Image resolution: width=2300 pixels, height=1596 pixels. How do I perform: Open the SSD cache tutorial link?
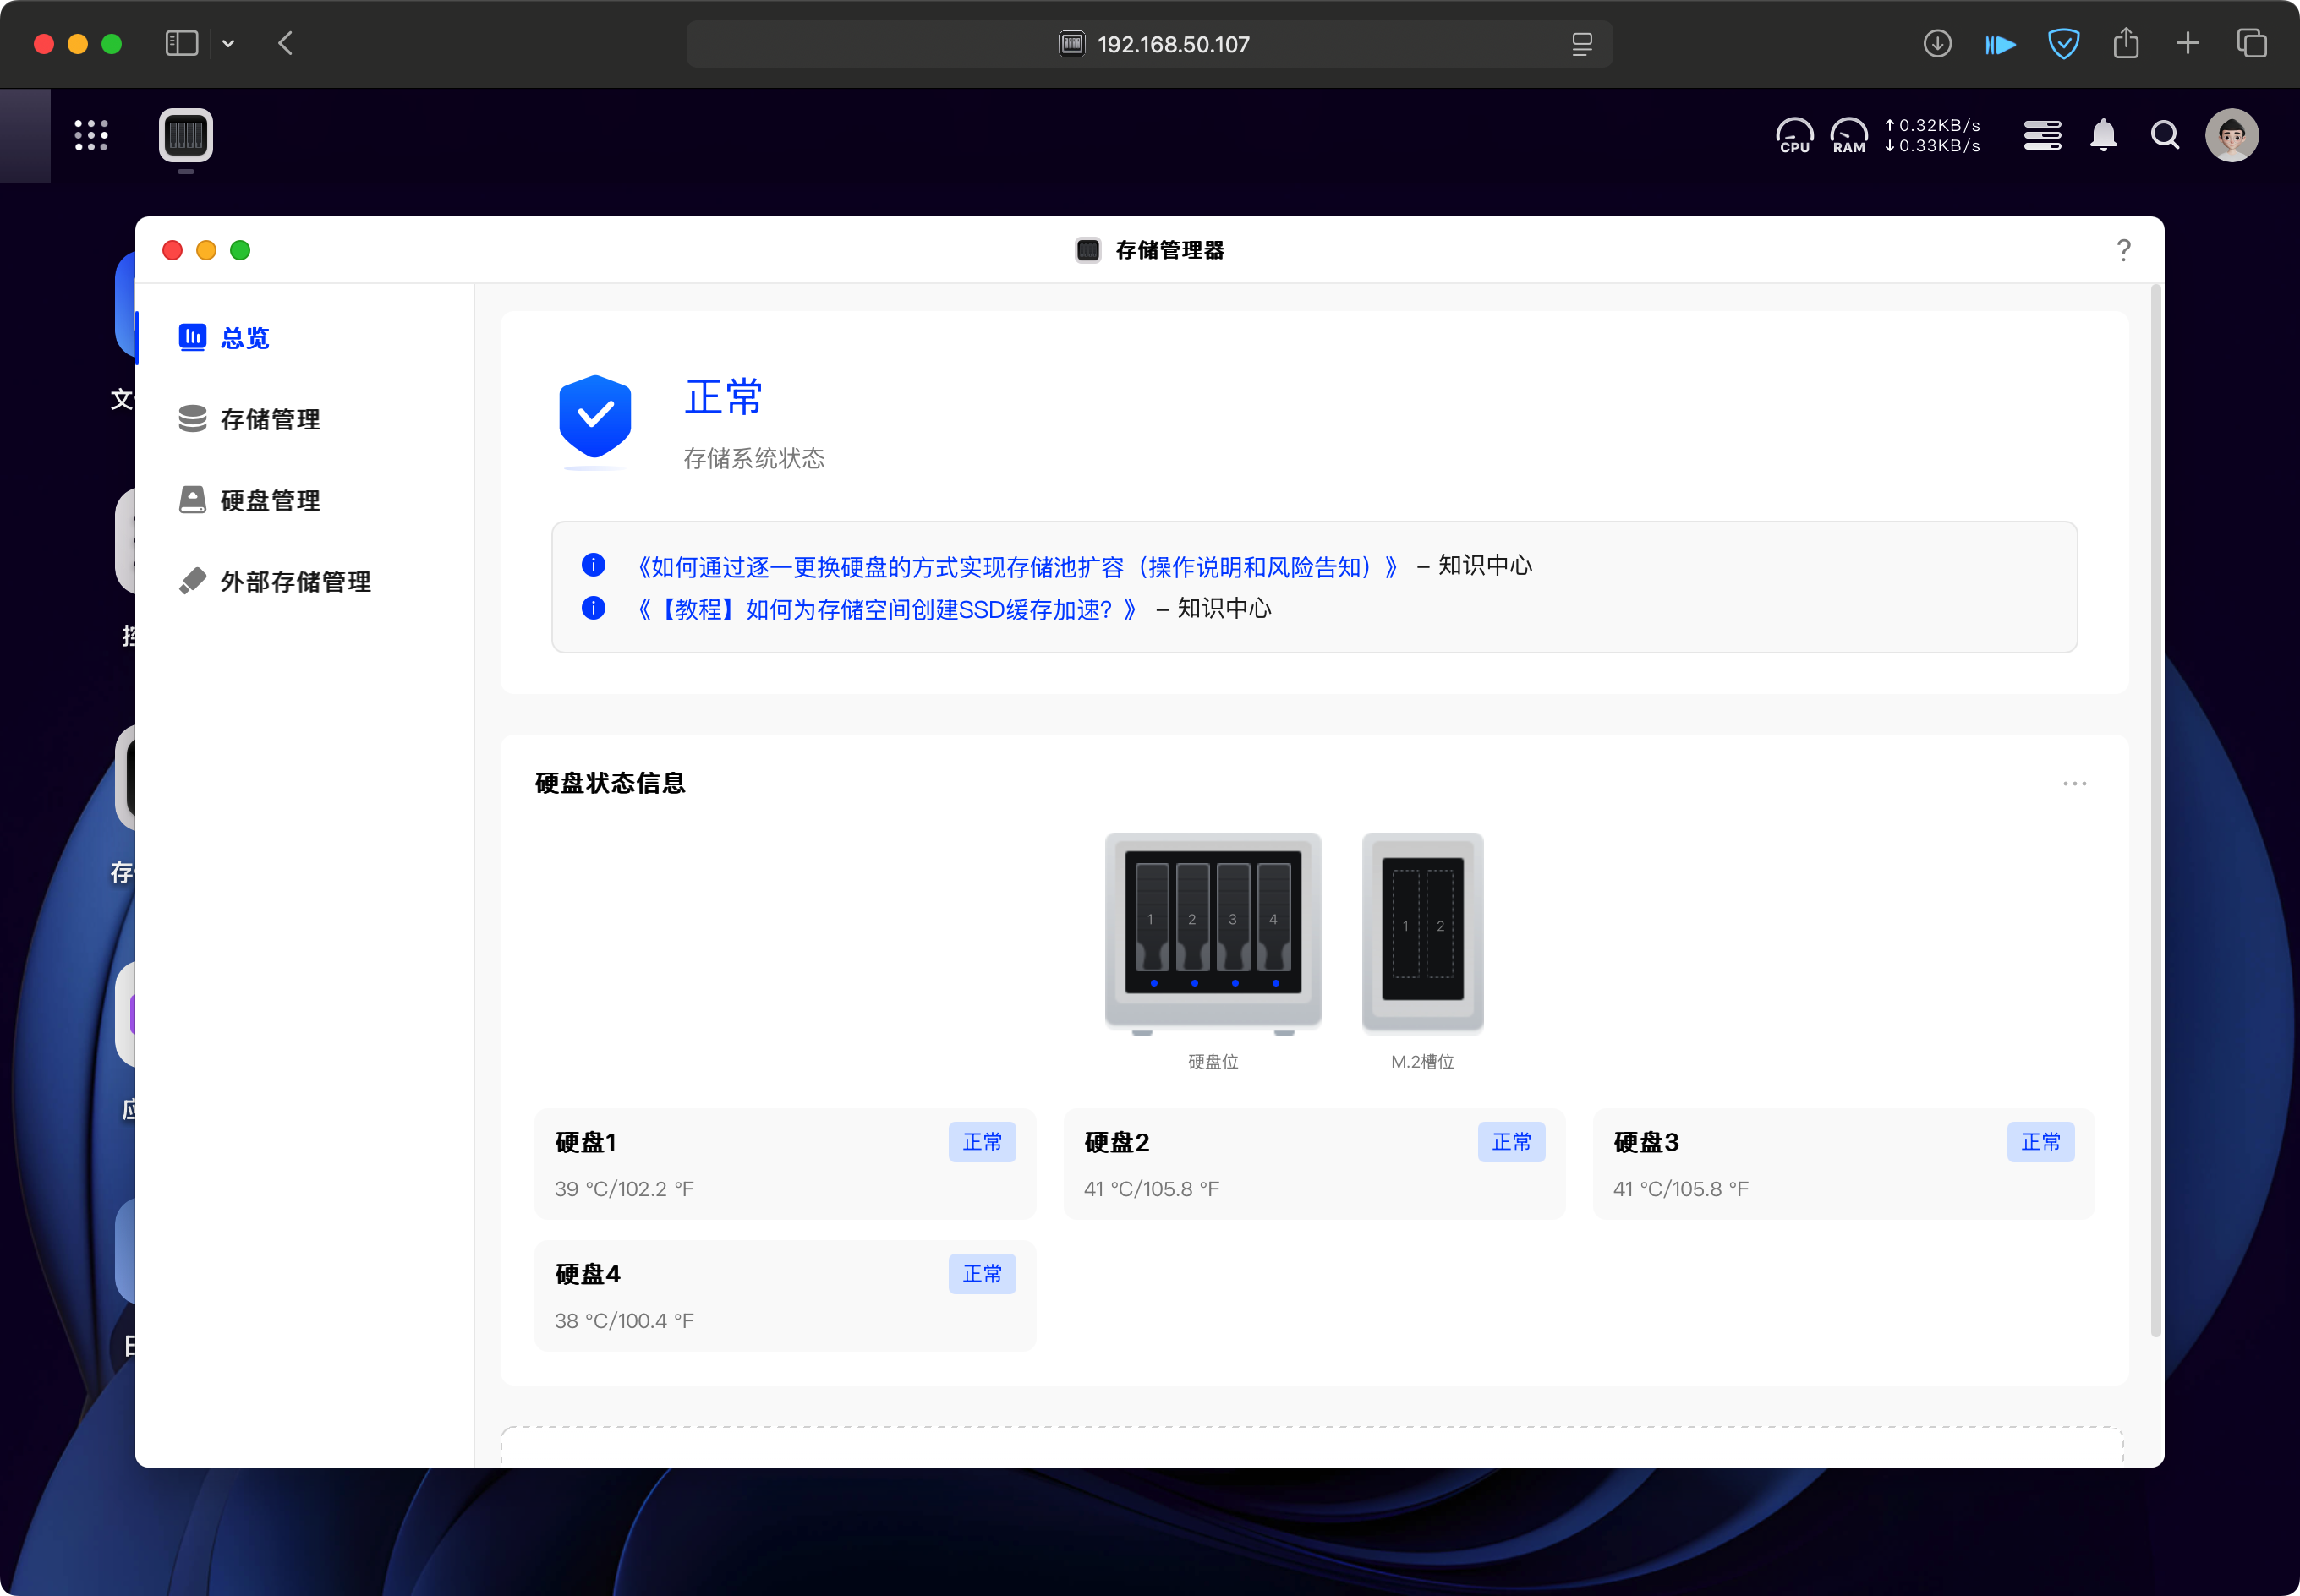pos(887,609)
